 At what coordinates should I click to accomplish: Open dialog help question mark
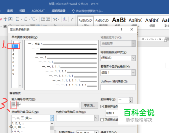pyautogui.click(x=121, y=29)
